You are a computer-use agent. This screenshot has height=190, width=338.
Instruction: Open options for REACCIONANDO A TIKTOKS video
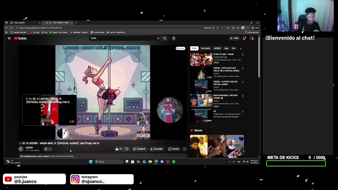(x=243, y=96)
